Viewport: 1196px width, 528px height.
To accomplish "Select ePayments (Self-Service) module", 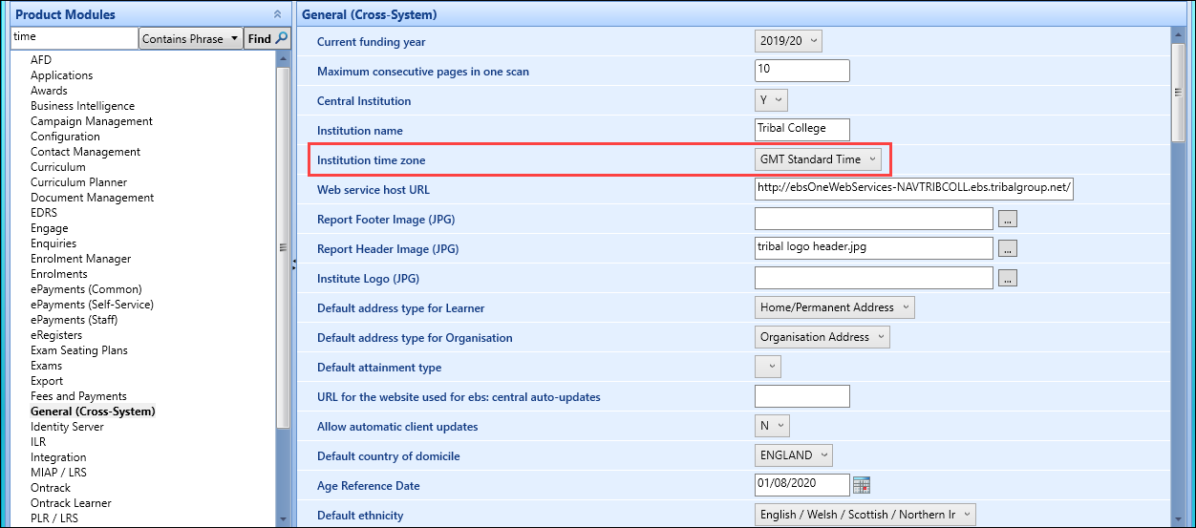I will (92, 305).
